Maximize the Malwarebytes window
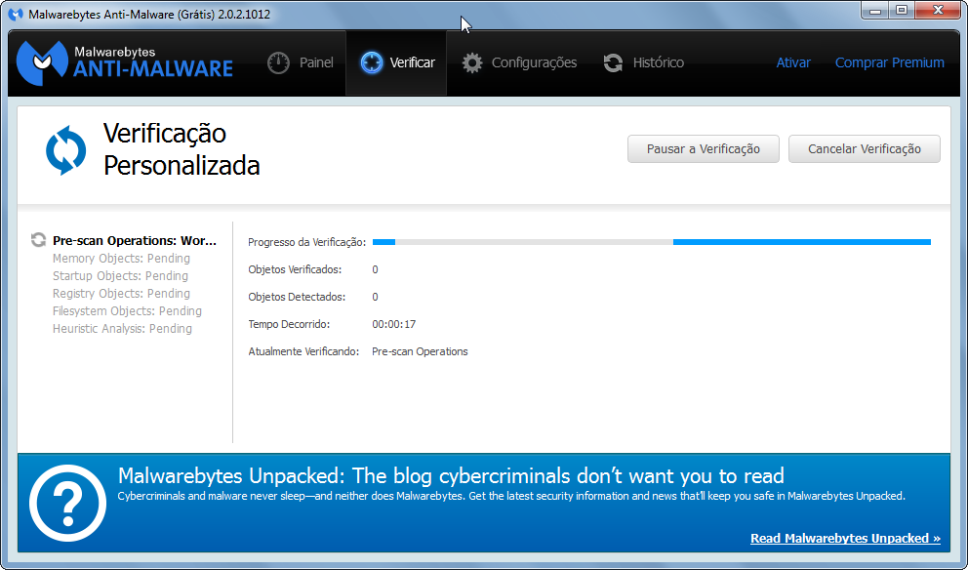The height and width of the screenshot is (570, 968). [902, 10]
